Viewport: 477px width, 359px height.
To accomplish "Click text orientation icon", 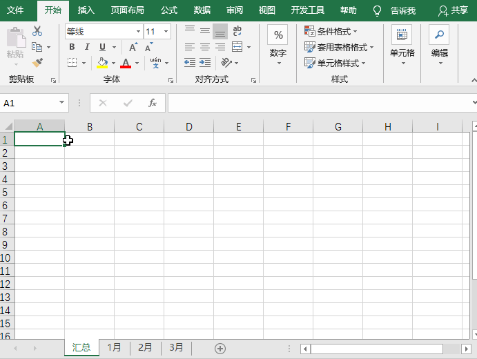I will coord(226,63).
